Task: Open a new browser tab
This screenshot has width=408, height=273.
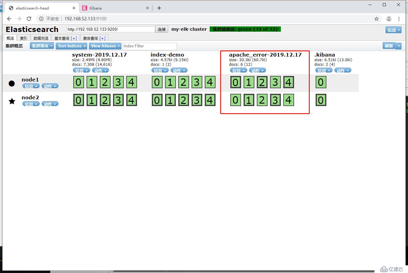Action: [x=159, y=8]
